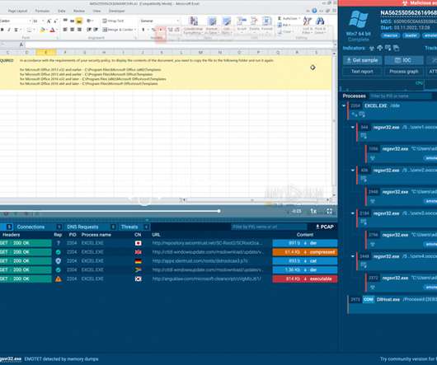Click the South Korea flag icon
This screenshot has height=365, width=437.
[139, 278]
